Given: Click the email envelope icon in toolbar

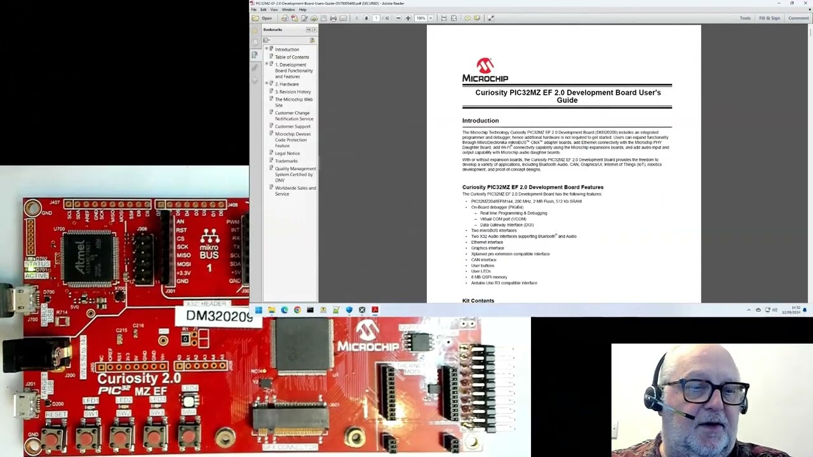Looking at the screenshot, I should 343,18.
